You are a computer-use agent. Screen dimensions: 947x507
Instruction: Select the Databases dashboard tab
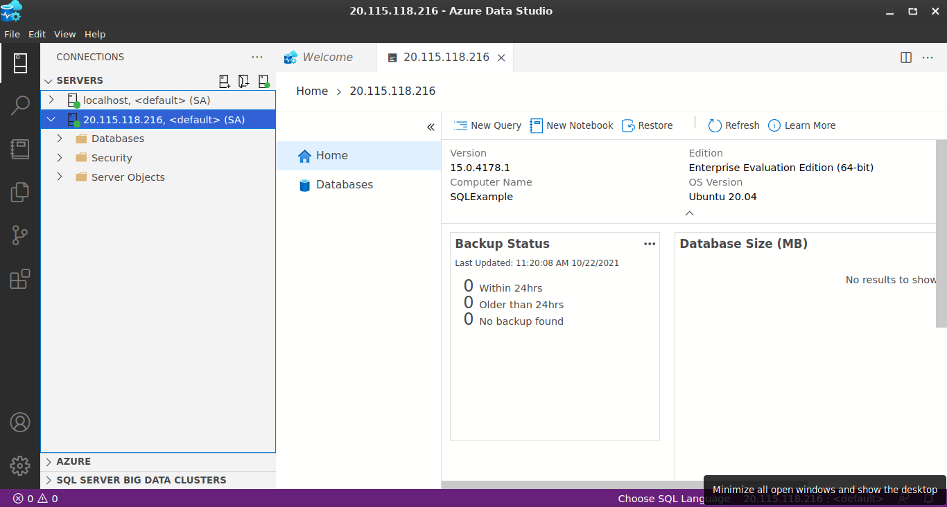tap(358, 185)
